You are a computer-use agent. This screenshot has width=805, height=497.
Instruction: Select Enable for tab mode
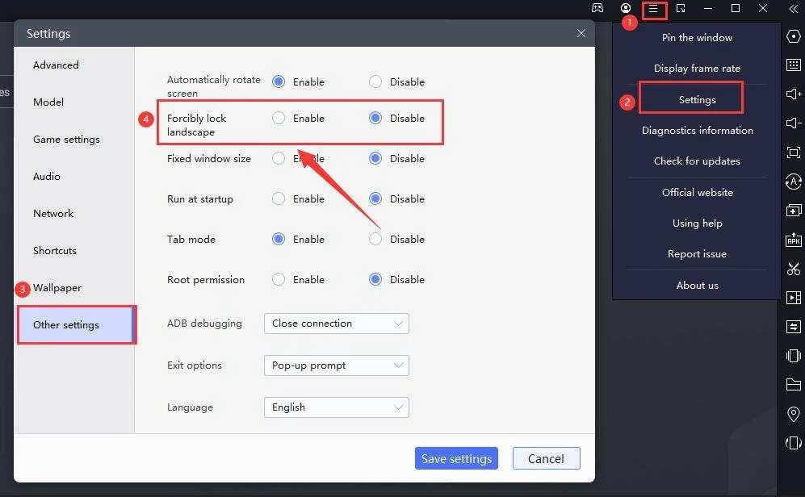279,239
